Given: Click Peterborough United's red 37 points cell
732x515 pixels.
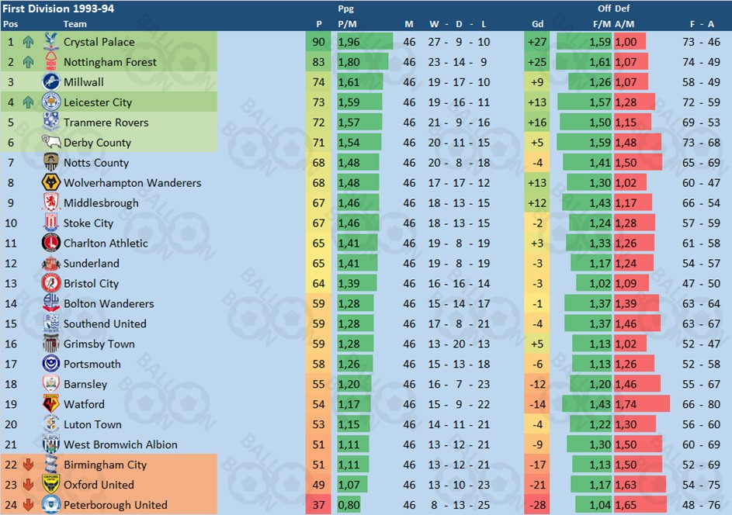Looking at the screenshot, I should pyautogui.click(x=318, y=505).
